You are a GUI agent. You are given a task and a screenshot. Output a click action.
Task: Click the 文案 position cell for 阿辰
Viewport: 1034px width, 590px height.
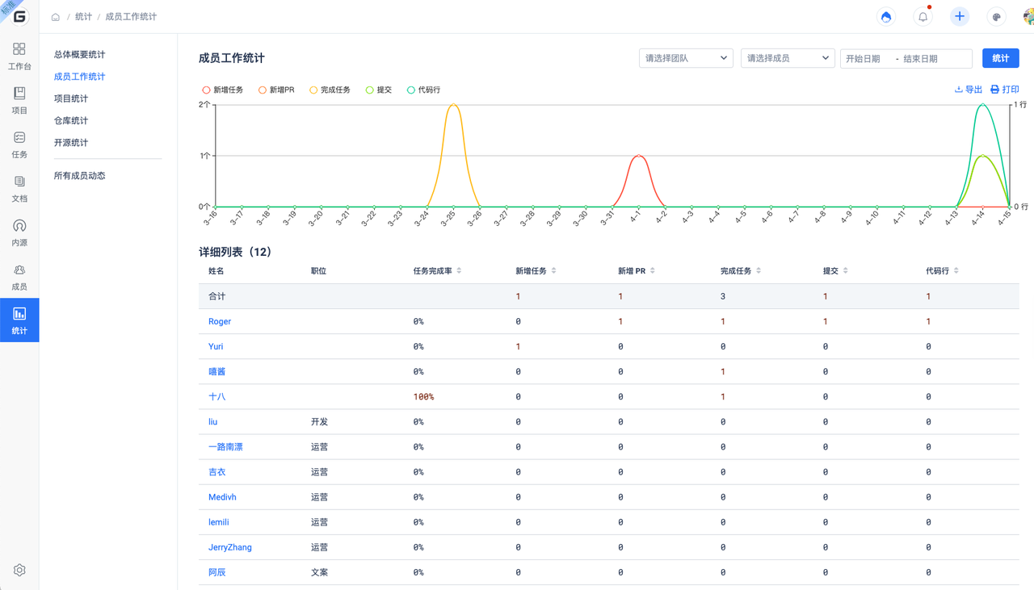coord(320,572)
